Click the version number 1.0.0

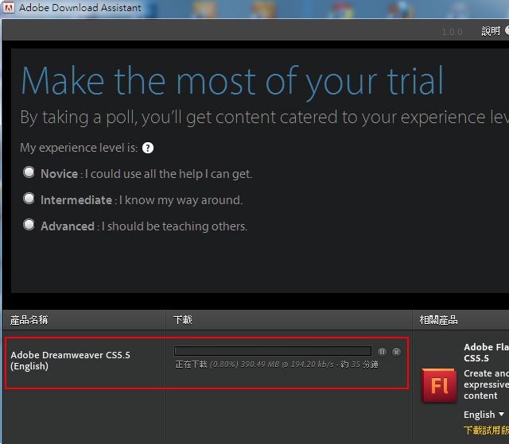pyautogui.click(x=452, y=32)
